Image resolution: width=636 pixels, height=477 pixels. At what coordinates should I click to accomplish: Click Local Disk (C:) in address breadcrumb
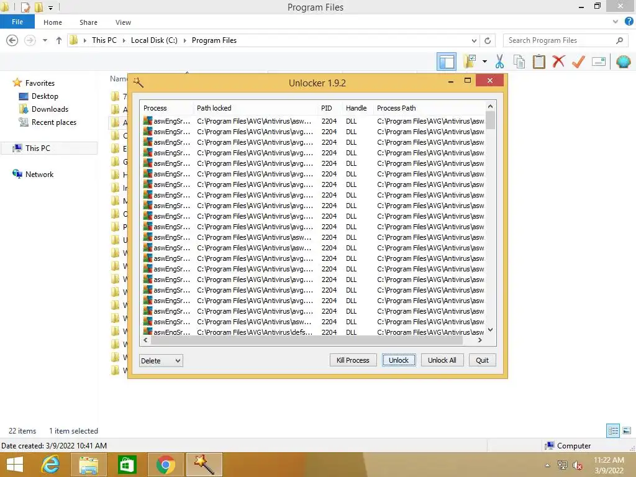(x=154, y=40)
